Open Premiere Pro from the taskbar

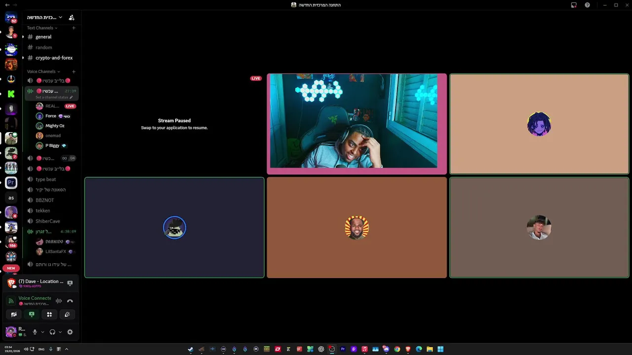point(343,349)
